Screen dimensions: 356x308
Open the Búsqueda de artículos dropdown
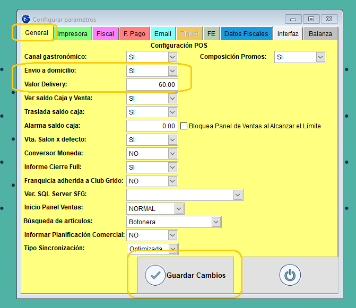(215, 222)
